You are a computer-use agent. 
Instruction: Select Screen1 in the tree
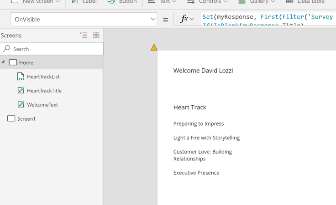tap(26, 119)
